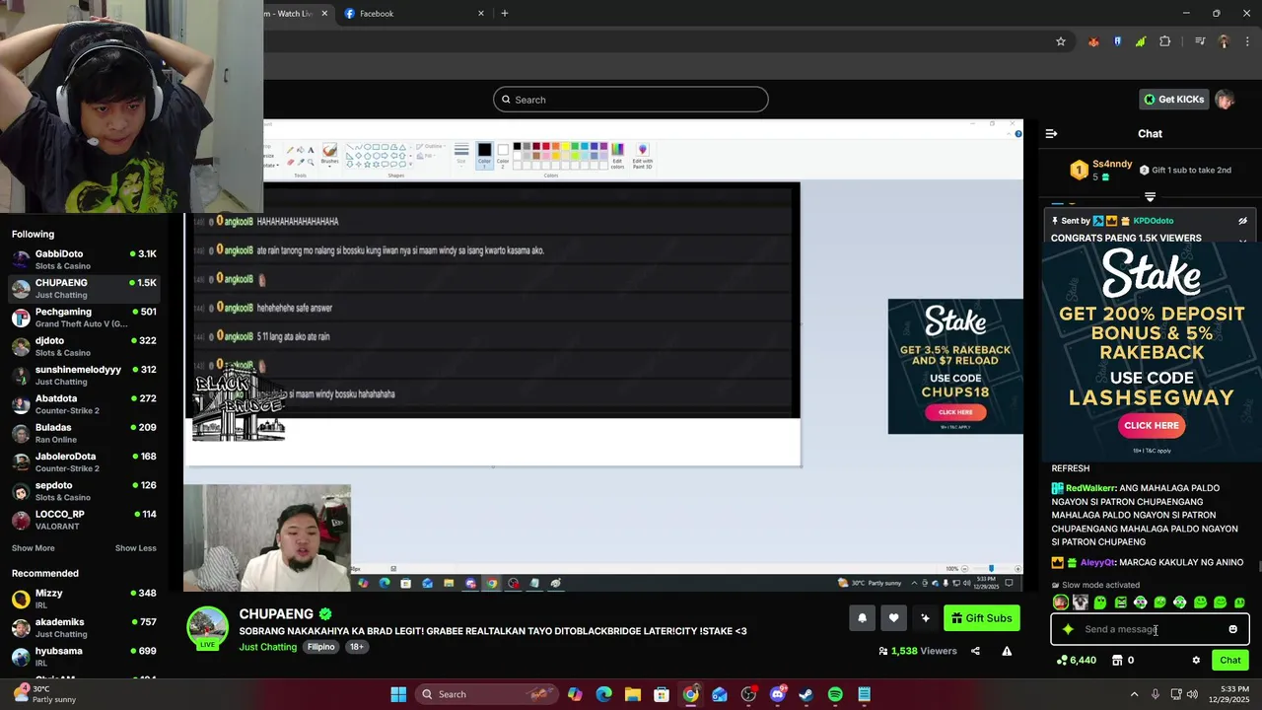The height and width of the screenshot is (710, 1262).
Task: Hide the pinned message with the eye-slash icon
Action: click(1242, 221)
